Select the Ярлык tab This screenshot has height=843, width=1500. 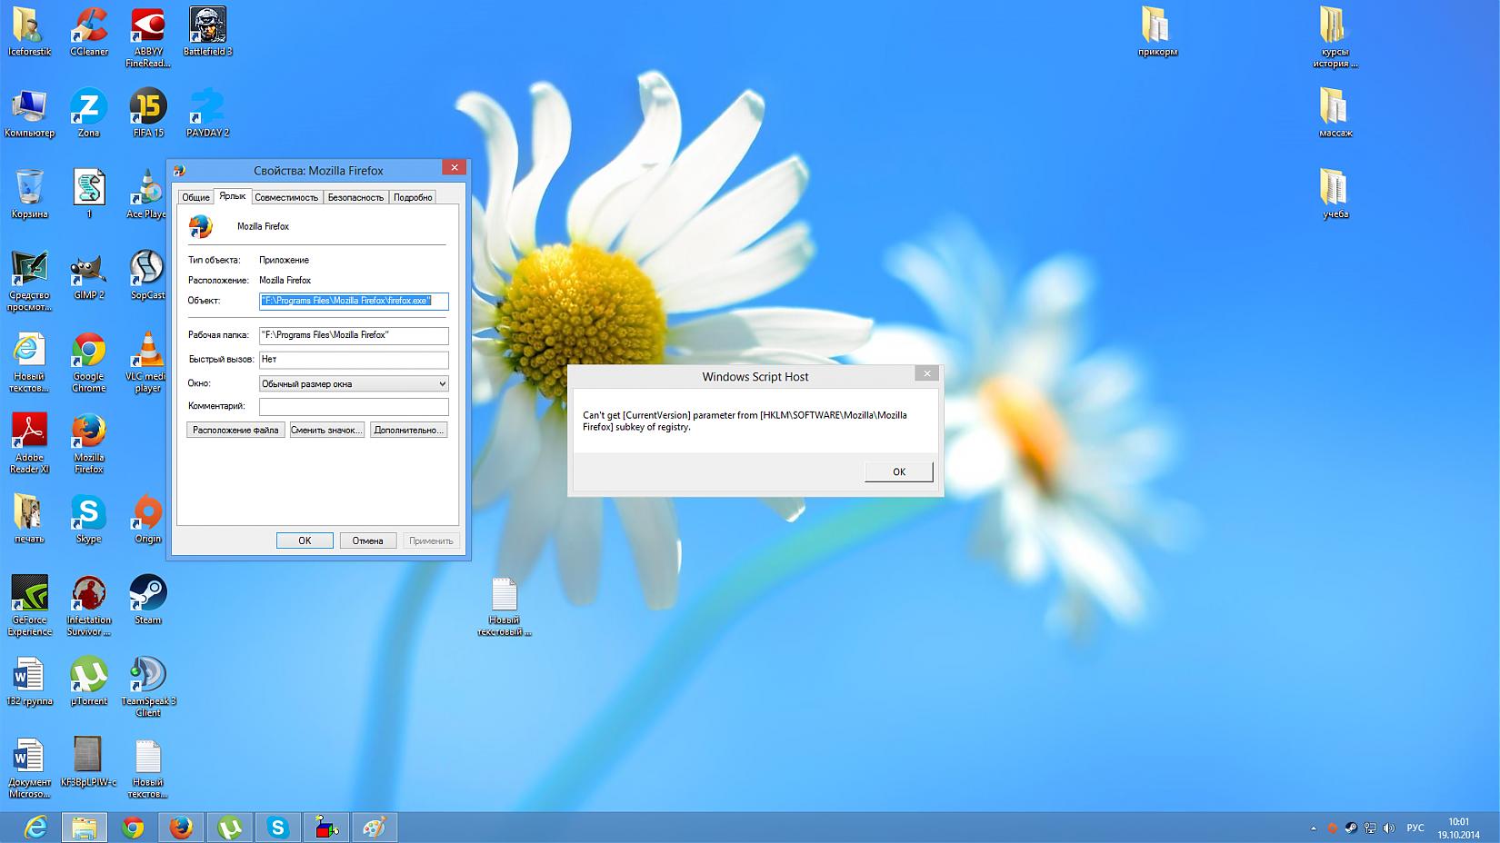pyautogui.click(x=233, y=195)
